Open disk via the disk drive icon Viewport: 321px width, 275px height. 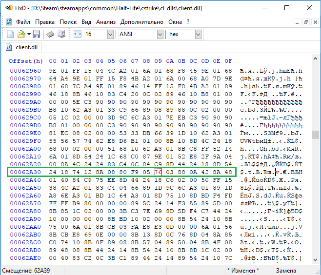61,34
